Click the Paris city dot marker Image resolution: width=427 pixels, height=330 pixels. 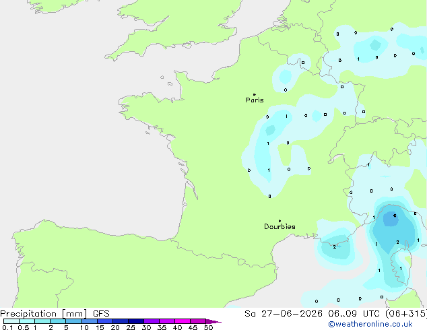pyautogui.click(x=255, y=94)
